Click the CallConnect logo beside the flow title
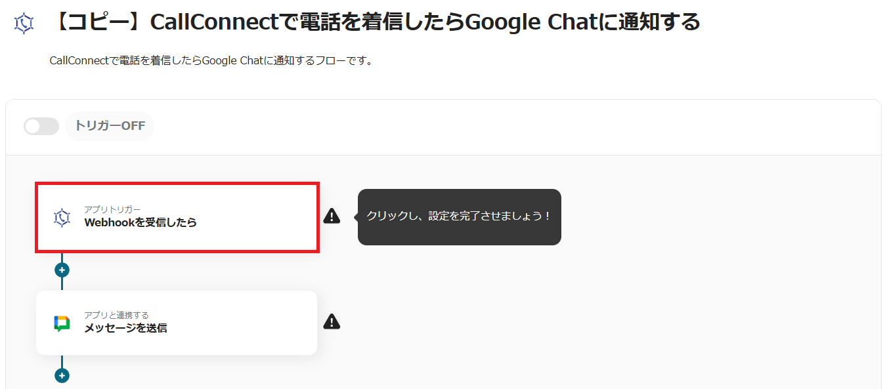 [24, 23]
